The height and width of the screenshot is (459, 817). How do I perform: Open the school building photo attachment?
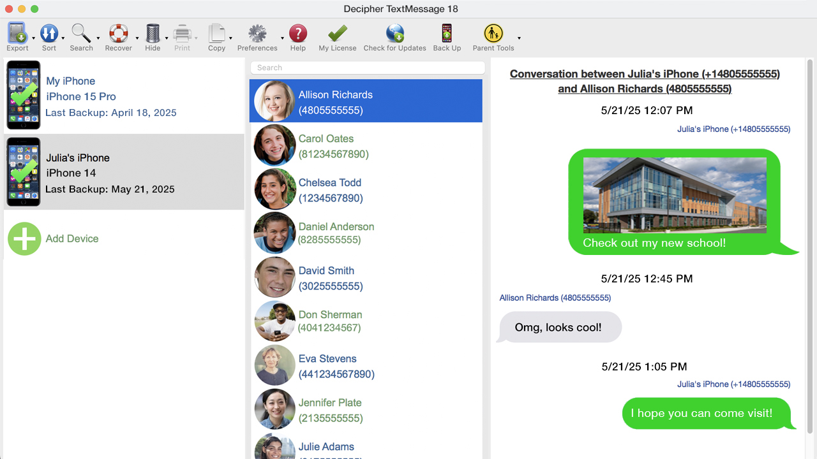click(675, 195)
